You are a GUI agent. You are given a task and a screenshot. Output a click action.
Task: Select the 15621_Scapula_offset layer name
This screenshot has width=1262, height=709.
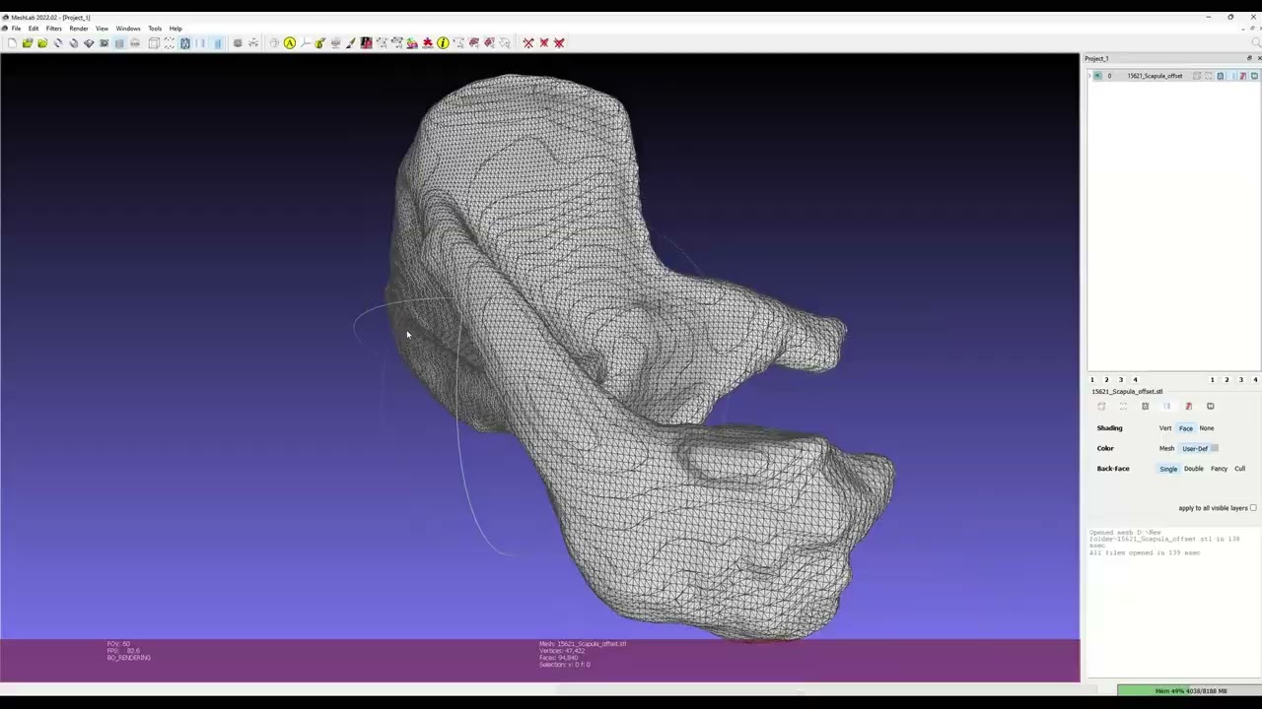coord(1156,76)
